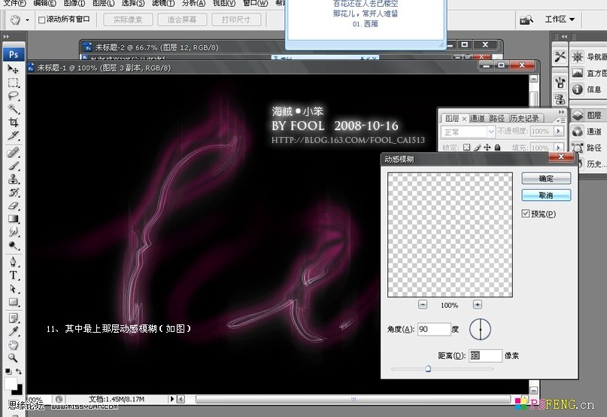This screenshot has width=607, height=417.
Task: Open the foreground color swatch
Action: click(10, 383)
